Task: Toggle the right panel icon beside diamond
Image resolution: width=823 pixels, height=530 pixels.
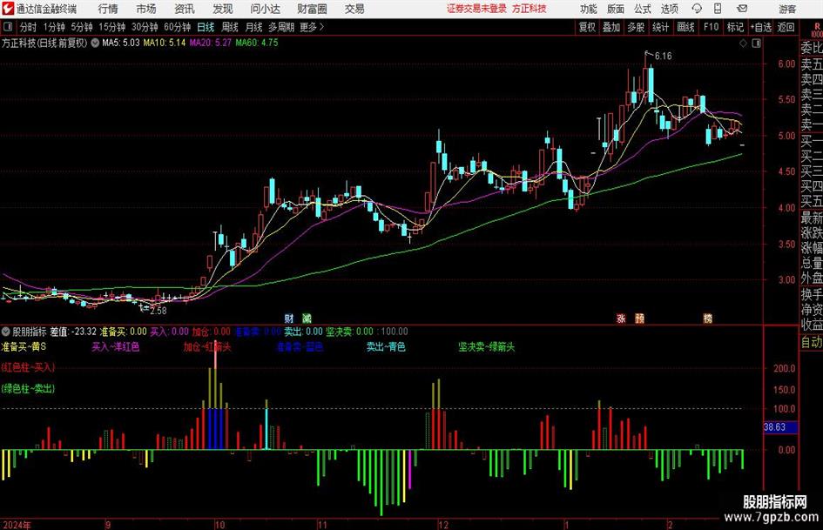Action: click(x=756, y=44)
